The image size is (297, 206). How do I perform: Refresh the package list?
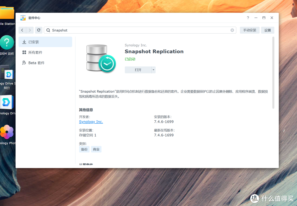pos(38,30)
